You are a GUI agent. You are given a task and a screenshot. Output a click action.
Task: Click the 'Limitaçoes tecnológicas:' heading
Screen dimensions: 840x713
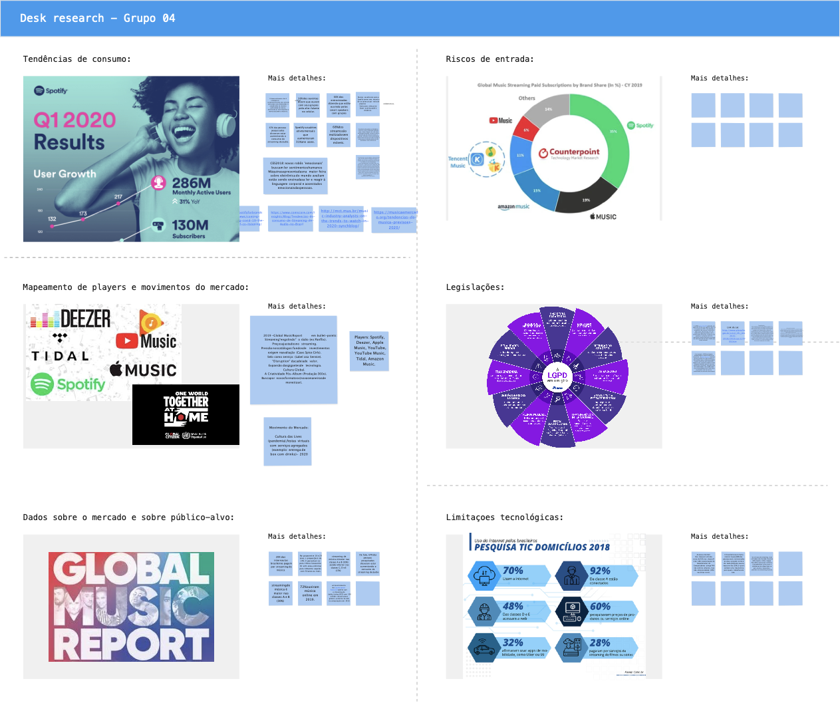505,517
